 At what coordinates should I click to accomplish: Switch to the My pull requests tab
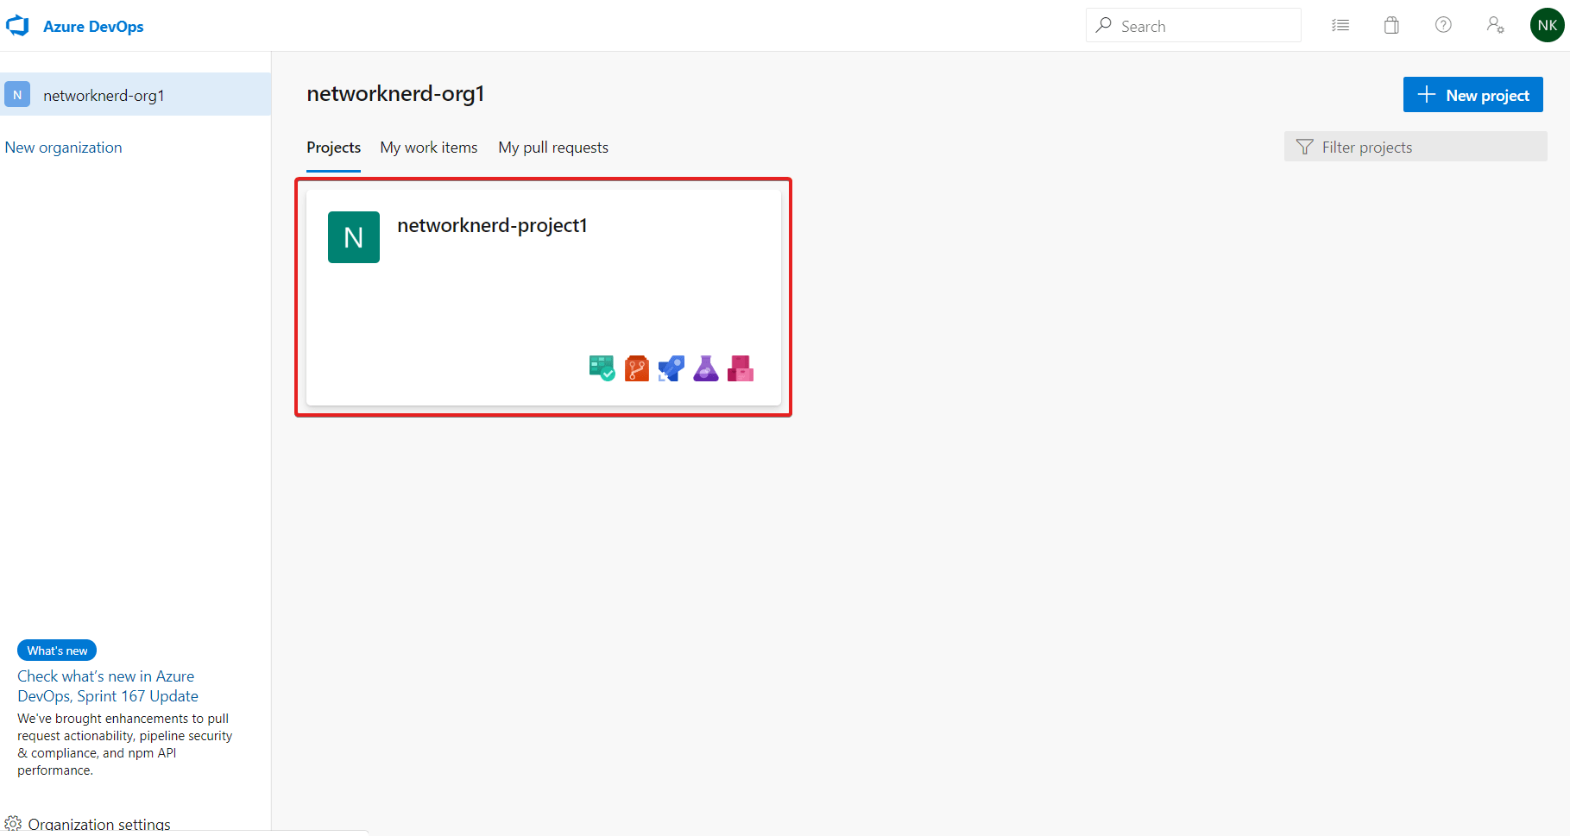click(552, 147)
